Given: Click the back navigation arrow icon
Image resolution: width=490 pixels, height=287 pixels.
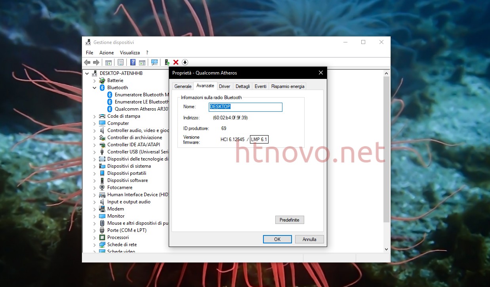Looking at the screenshot, I should click(x=87, y=62).
